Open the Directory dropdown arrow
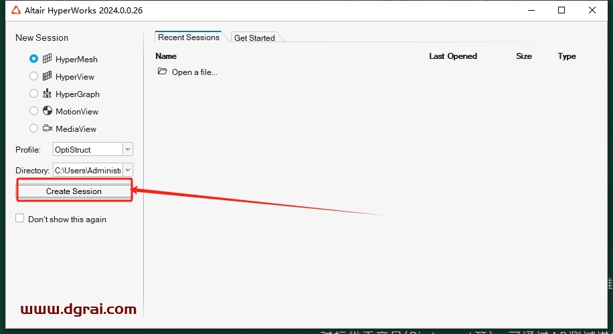The image size is (613, 334). pos(128,170)
